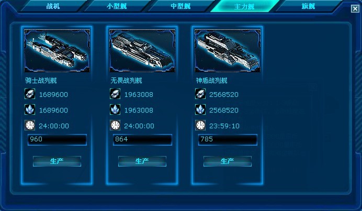362x211 pixels.
Task: Focus quantity field showing 864
Action: coord(142,140)
